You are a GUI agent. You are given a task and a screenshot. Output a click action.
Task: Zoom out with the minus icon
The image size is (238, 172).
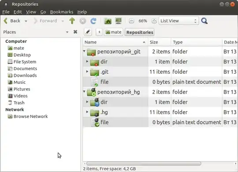[131, 21]
